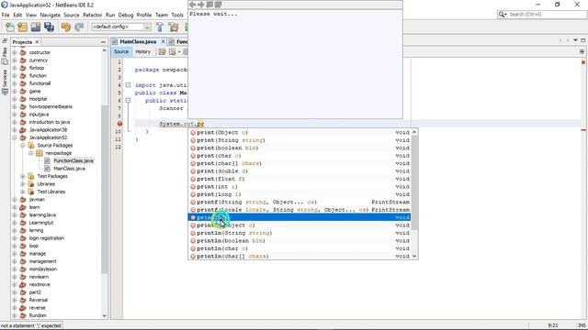Choose println(String string) completion suggestion
The width and height of the screenshot is (588, 330).
pyautogui.click(x=300, y=233)
